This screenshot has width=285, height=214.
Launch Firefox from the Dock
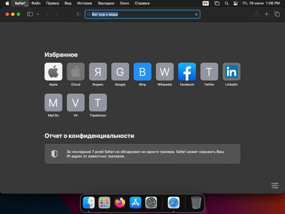pyautogui.click(x=120, y=203)
